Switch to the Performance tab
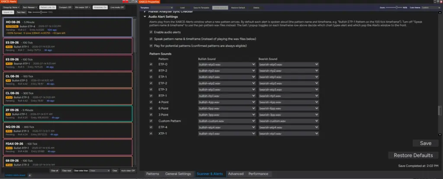 point(258,174)
